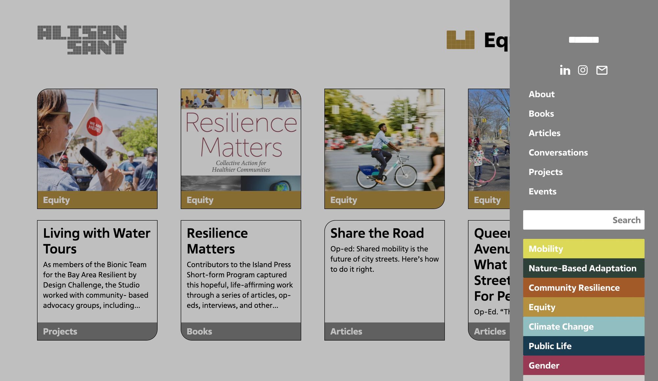Select the yellow Mobility topic swatch
Viewport: 658px width, 381px height.
(584, 249)
